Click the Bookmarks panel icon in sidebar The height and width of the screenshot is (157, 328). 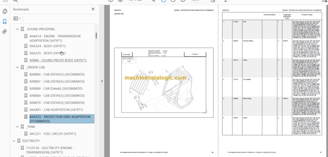point(5,21)
